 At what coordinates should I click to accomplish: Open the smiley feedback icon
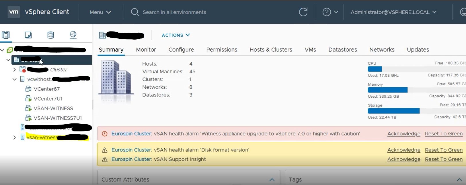463,12
